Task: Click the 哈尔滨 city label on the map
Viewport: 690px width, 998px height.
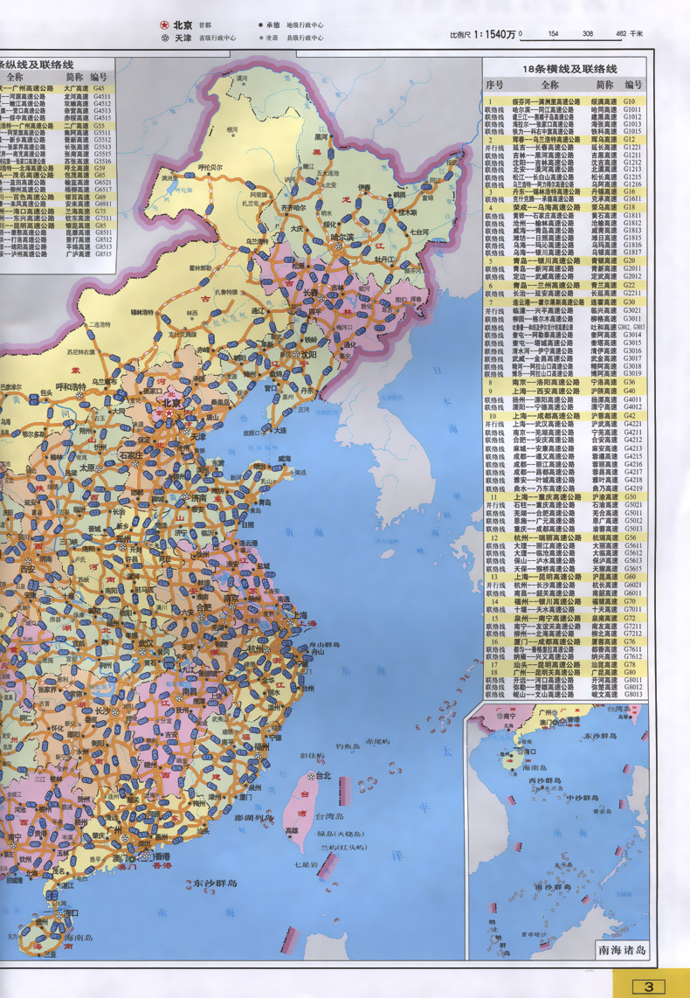Action: tap(342, 237)
